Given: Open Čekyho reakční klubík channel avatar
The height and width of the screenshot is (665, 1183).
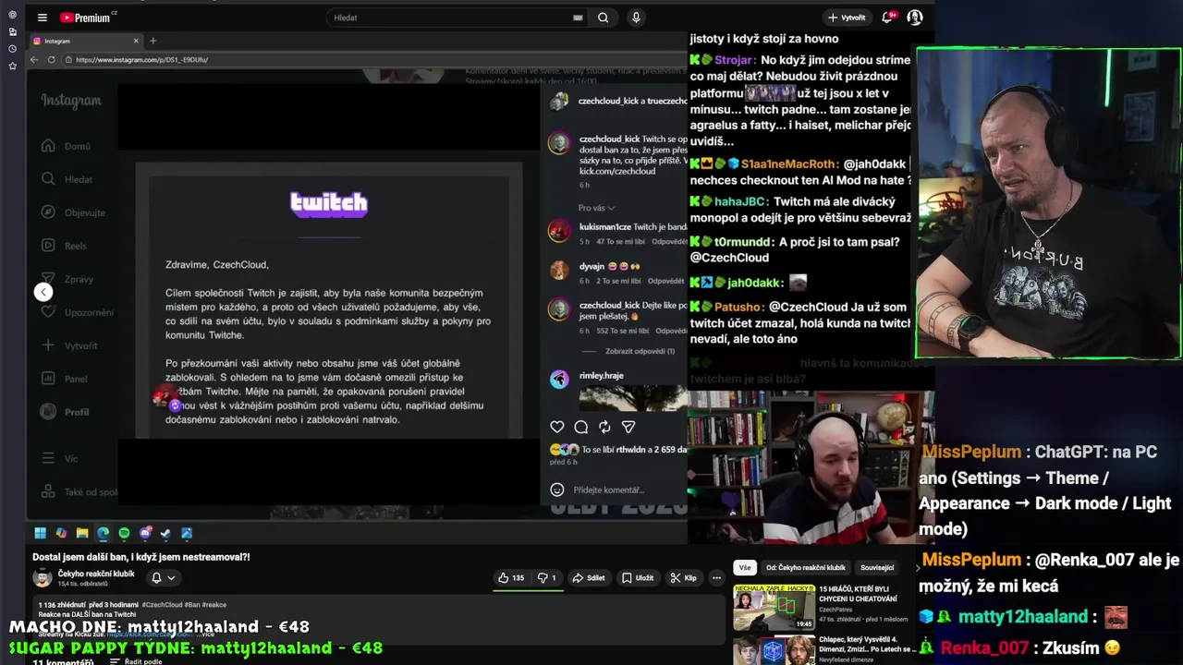Looking at the screenshot, I should pos(43,578).
